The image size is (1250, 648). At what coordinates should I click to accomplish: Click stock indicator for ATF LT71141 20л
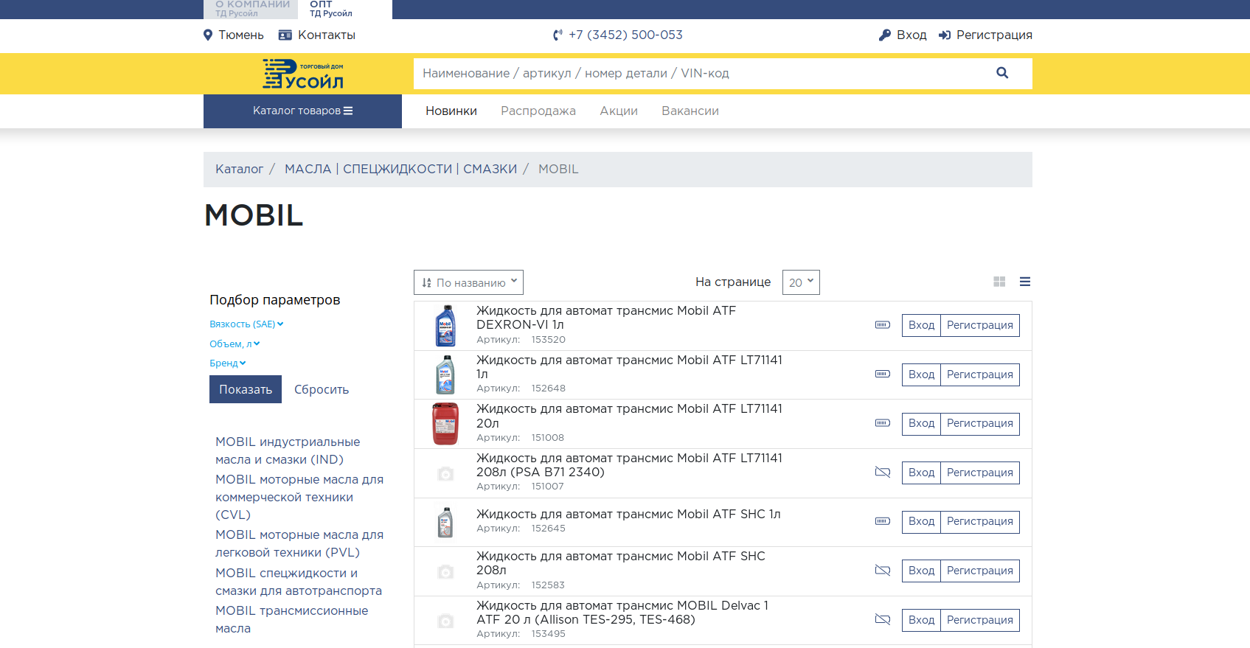pyautogui.click(x=883, y=423)
